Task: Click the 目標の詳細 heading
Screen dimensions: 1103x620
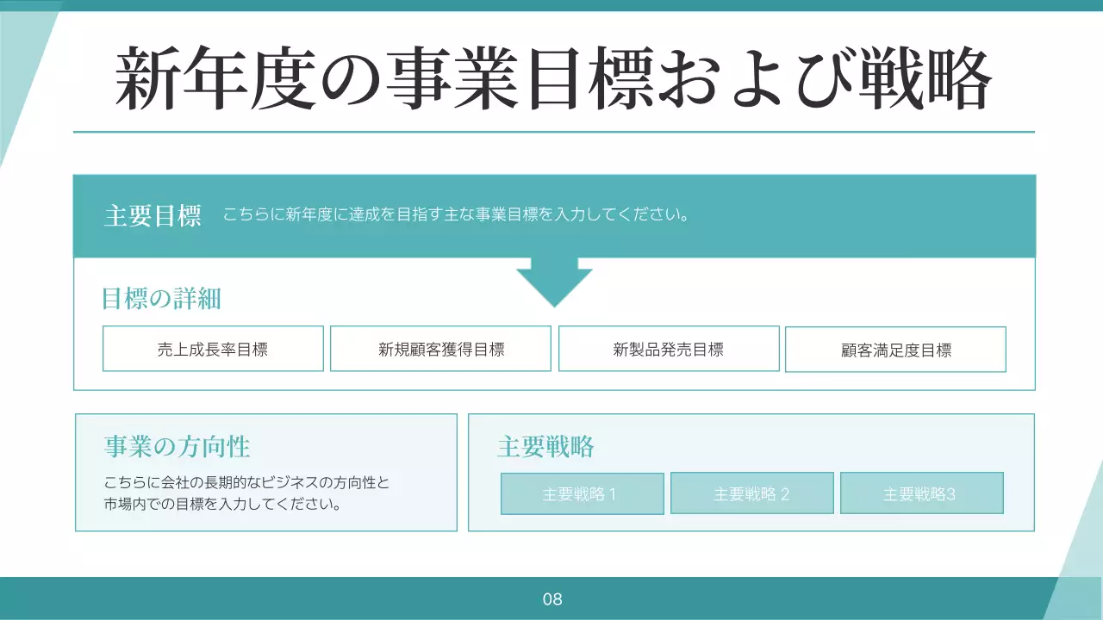Action: (x=161, y=297)
